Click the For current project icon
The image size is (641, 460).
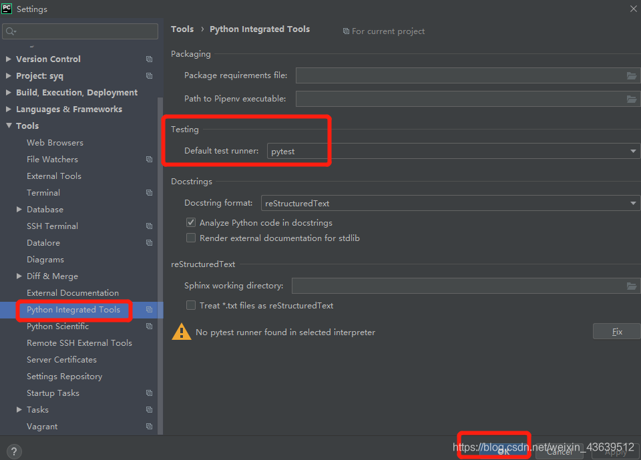(x=346, y=31)
